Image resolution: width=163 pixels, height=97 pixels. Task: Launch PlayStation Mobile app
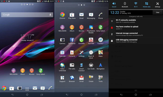91,29
